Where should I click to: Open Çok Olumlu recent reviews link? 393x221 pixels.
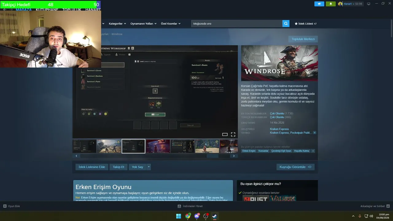277,114
